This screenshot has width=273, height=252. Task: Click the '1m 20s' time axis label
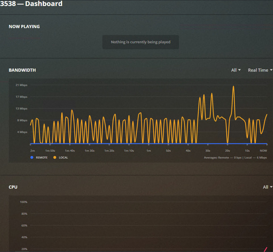pyautogui.click(x=109, y=151)
